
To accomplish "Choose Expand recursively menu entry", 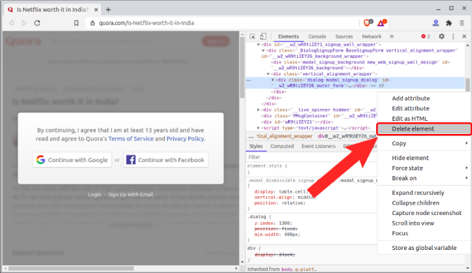I will (x=418, y=193).
